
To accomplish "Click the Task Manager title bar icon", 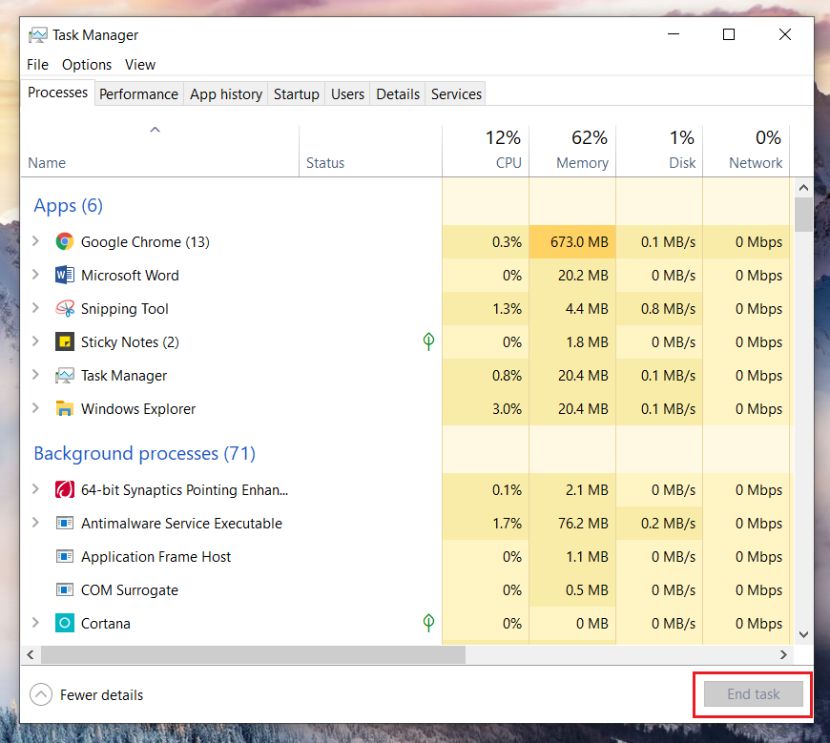I will click(38, 35).
